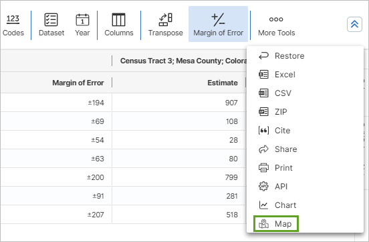Screen dimensions: 369x242
Task: Click the Margin of Error column header
Action: [x=78, y=83]
